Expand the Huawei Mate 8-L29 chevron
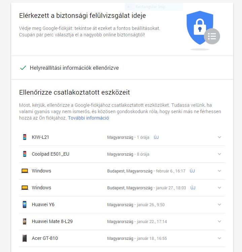This screenshot has height=252, width=242. point(219,221)
